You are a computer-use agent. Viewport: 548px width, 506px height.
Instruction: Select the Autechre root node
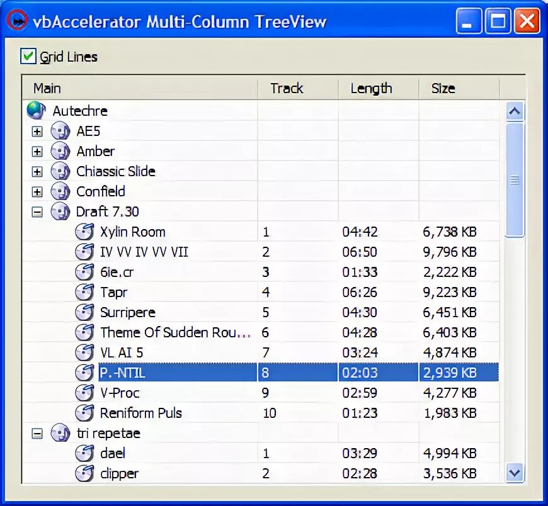80,111
